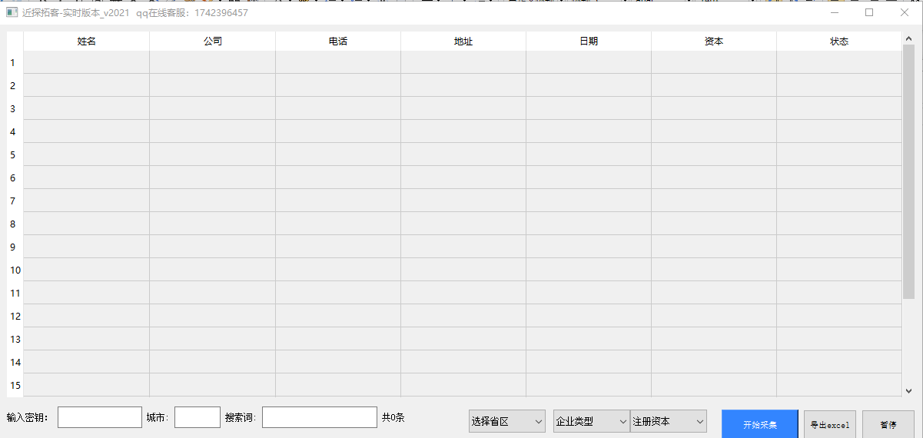Click the 暂停 button
The width and height of the screenshot is (923, 438).
point(888,424)
